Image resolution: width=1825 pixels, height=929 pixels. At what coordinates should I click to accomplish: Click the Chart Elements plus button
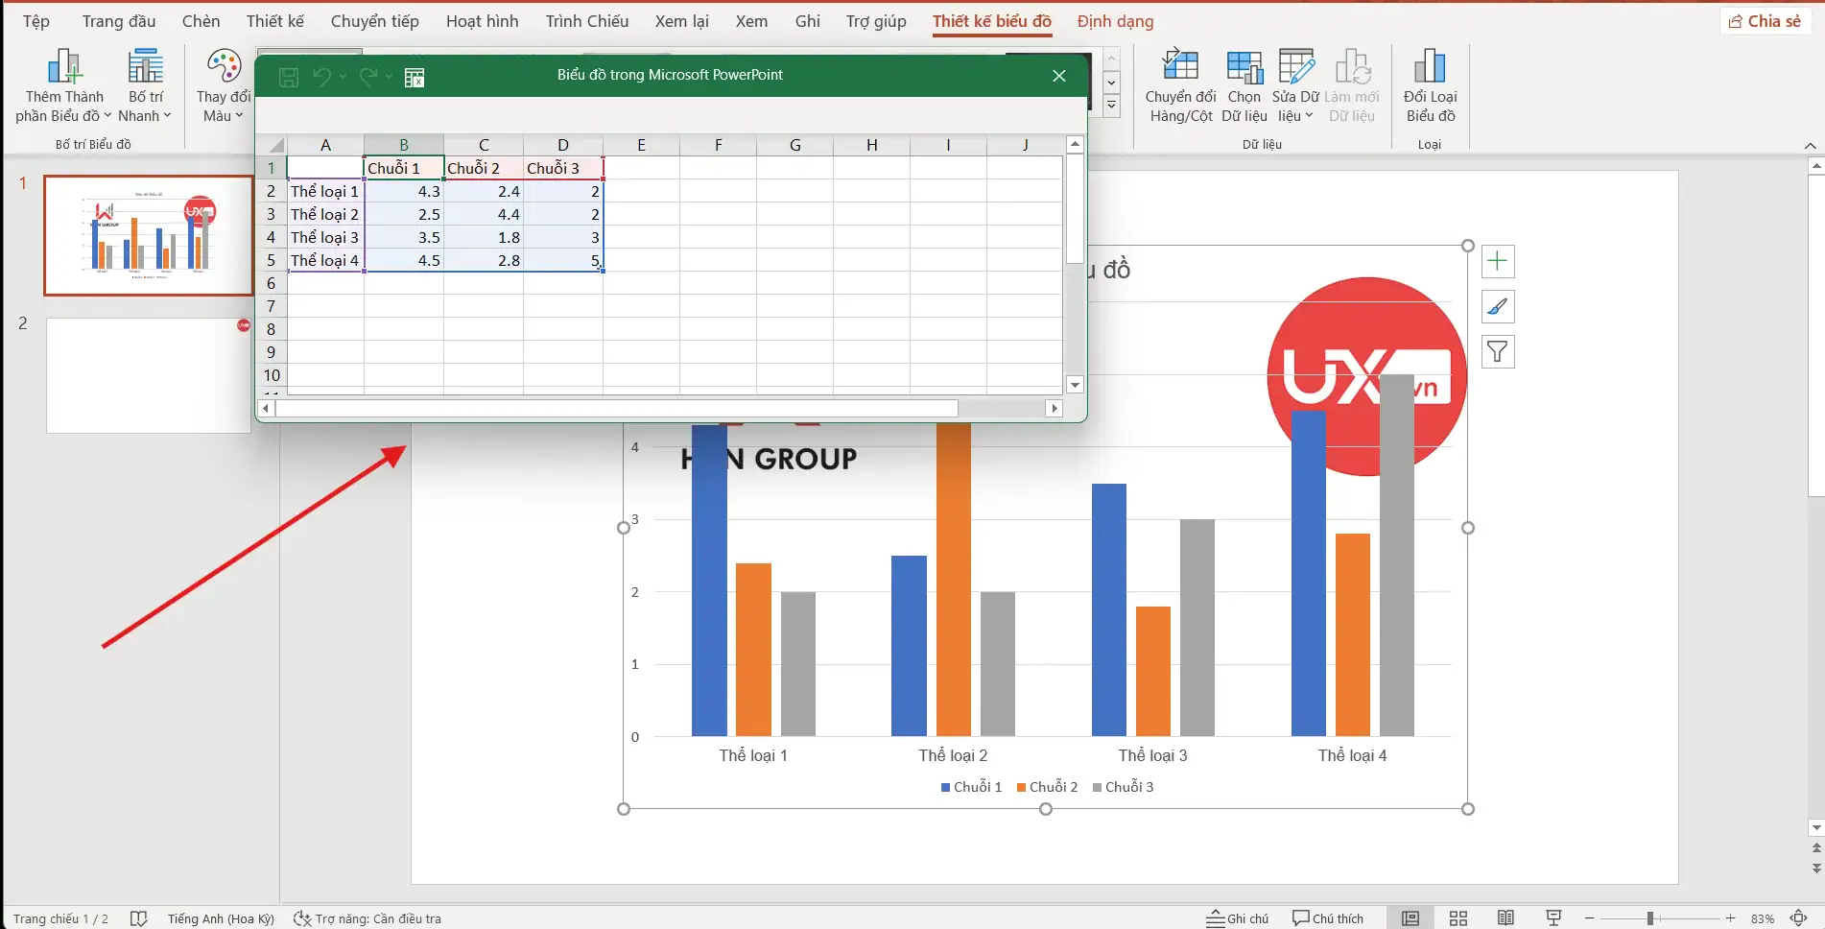point(1497,261)
